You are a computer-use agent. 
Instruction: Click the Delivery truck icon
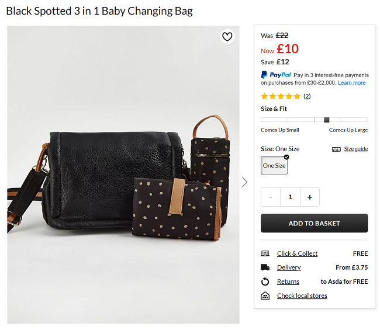[265, 267]
